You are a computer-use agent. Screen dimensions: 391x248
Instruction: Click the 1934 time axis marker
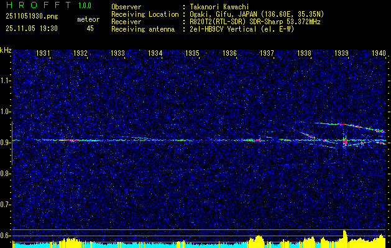coord(155,53)
